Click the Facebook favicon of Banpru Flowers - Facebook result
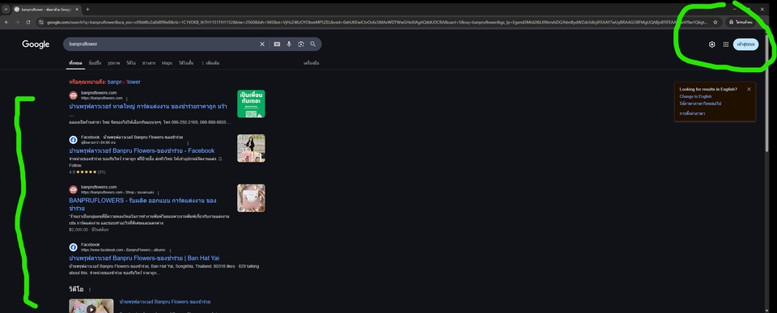The height and width of the screenshot is (313, 777). click(74, 140)
